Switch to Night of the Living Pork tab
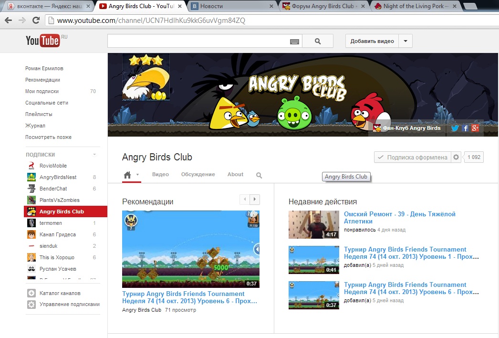 tap(416, 6)
